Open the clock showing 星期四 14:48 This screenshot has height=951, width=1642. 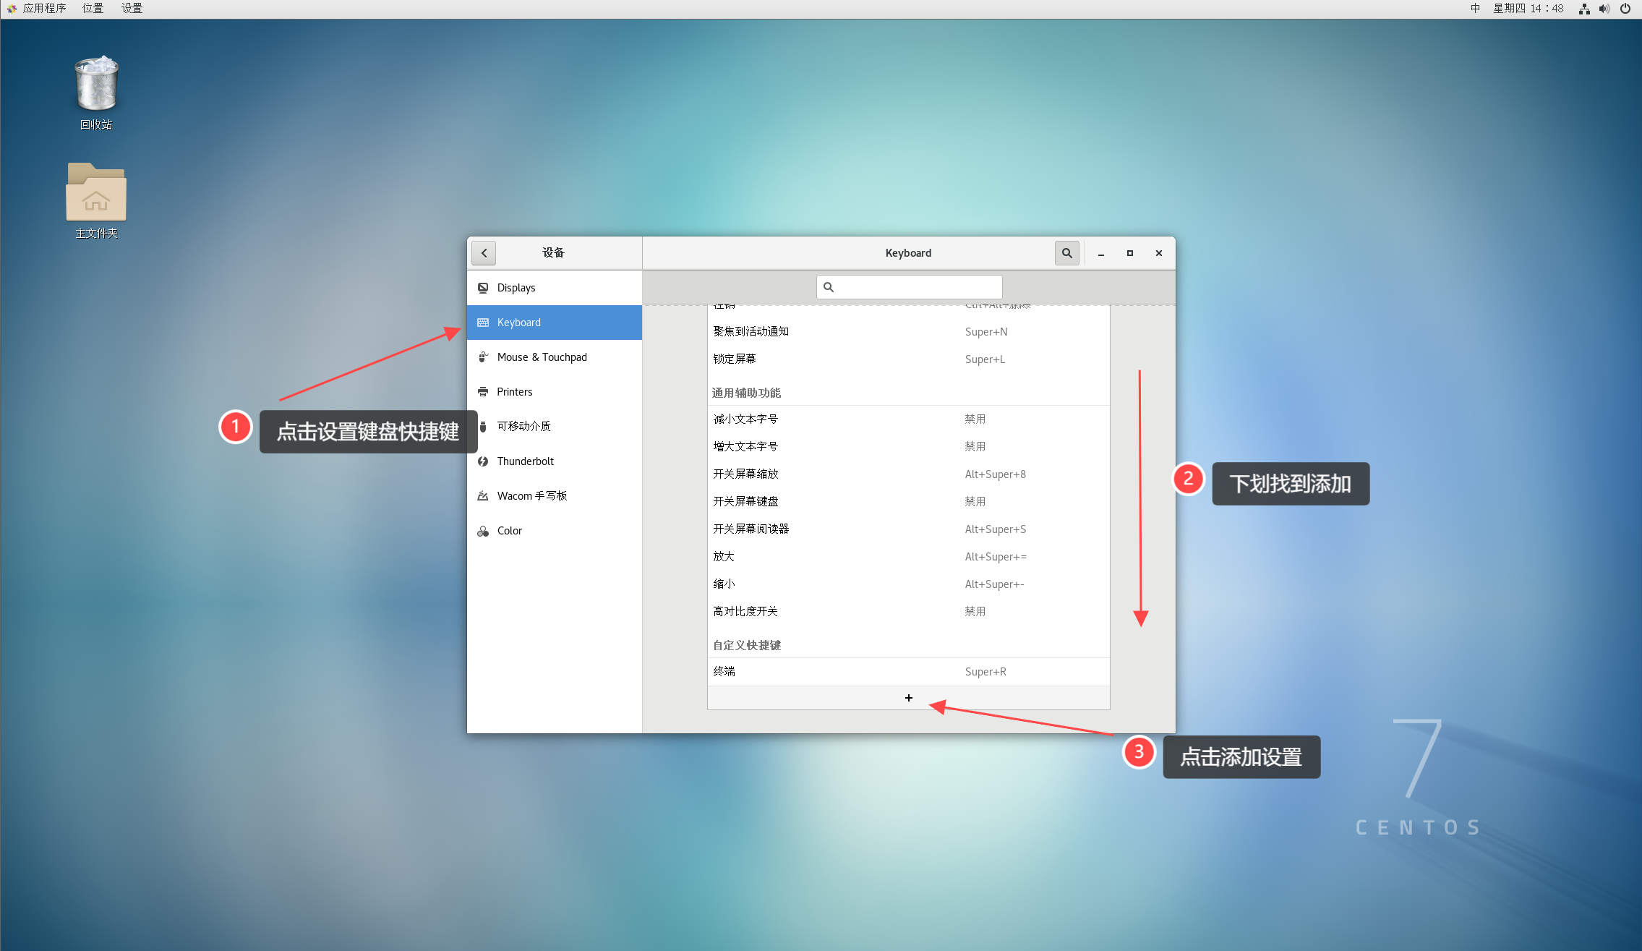[1528, 9]
